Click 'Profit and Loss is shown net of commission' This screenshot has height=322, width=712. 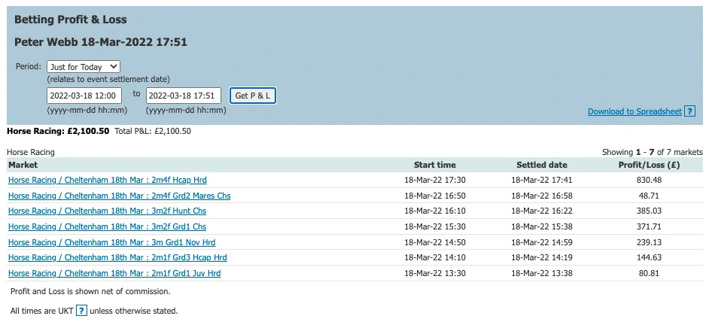(x=90, y=292)
